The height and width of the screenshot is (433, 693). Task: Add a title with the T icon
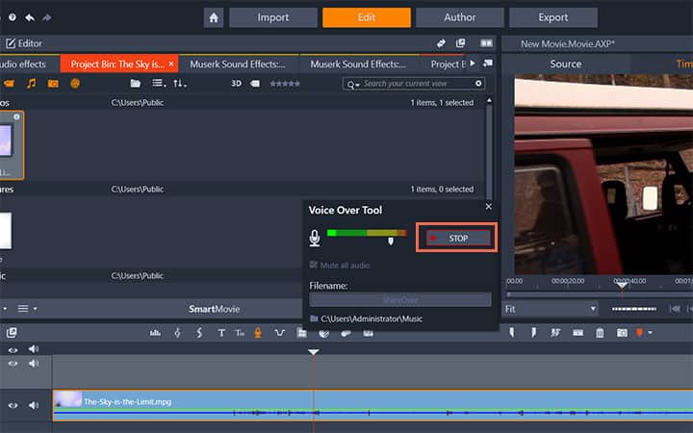[221, 333]
